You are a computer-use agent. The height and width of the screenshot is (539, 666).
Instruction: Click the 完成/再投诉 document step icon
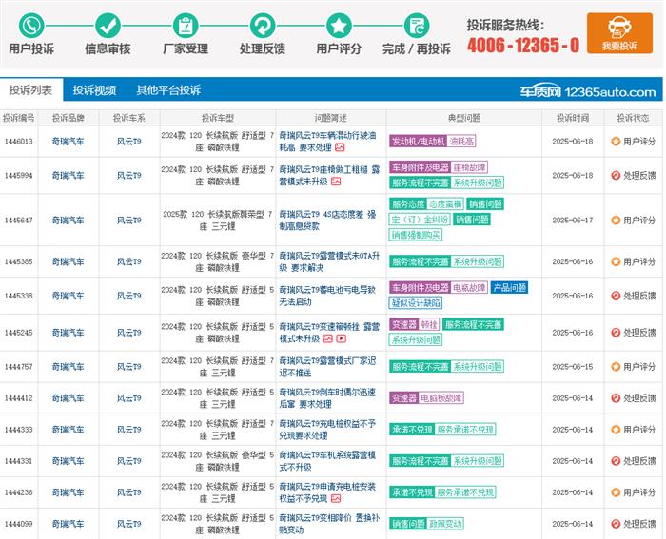[417, 26]
